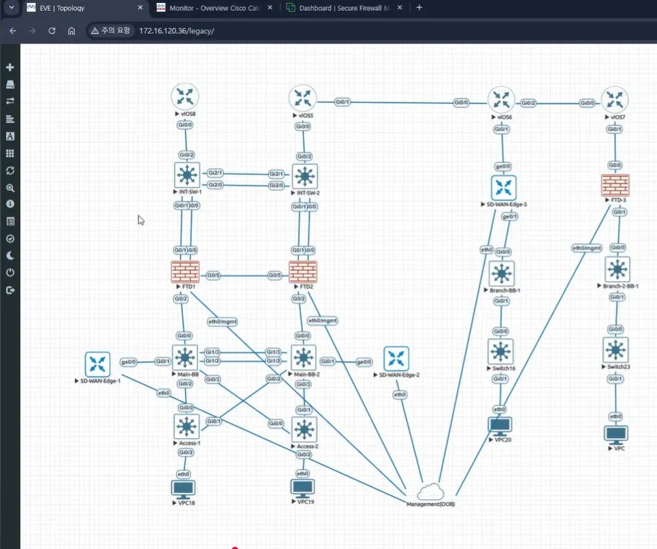
Task: Toggle Night mode with moon icon
Action: click(x=10, y=256)
